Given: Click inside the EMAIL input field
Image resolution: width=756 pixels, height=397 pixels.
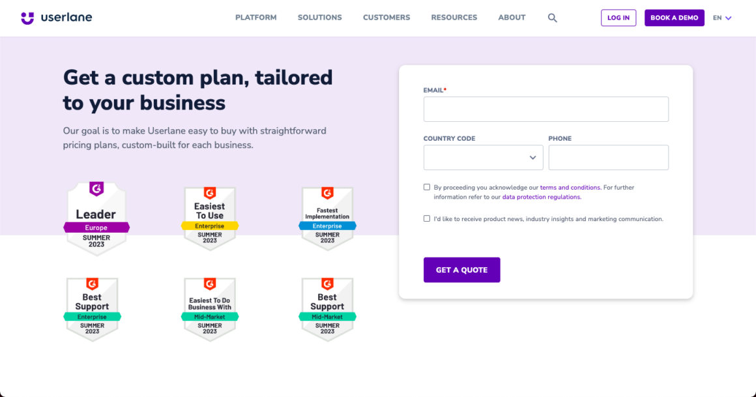Looking at the screenshot, I should pyautogui.click(x=546, y=109).
